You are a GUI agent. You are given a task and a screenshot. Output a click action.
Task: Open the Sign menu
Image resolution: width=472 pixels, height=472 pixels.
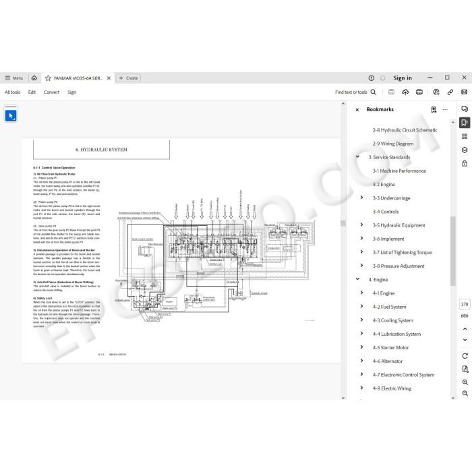[x=71, y=92]
